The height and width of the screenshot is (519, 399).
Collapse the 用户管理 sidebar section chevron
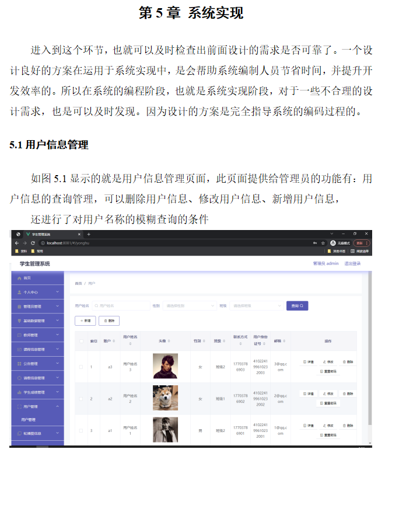coord(57,406)
